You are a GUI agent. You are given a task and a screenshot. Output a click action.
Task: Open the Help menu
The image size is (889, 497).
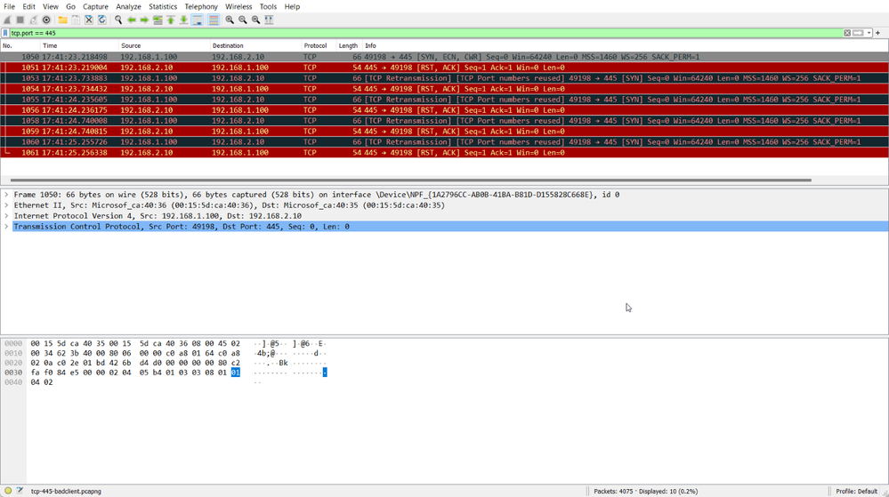[292, 7]
